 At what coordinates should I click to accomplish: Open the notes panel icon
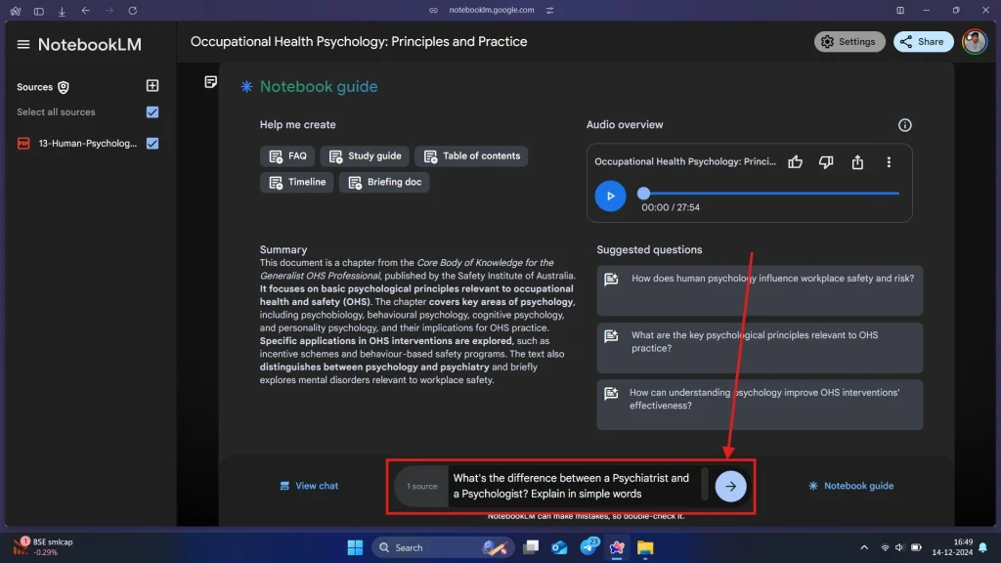point(211,82)
